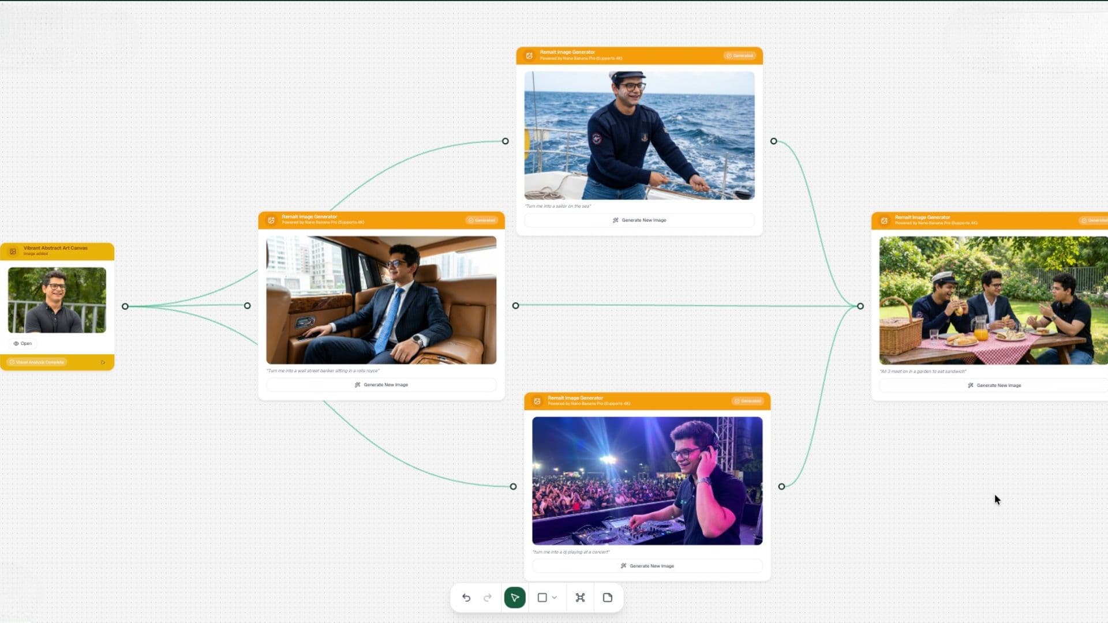1108x623 pixels.
Task: Select the cursor/select tool in the bottom toolbar
Action: (x=514, y=597)
